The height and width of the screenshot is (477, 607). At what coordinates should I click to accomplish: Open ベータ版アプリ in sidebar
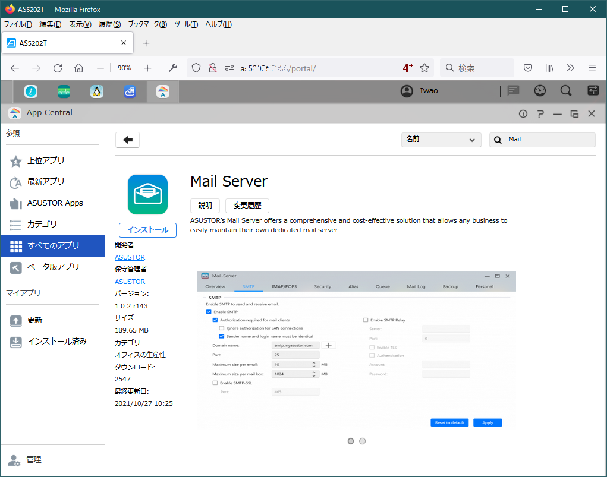point(53,267)
